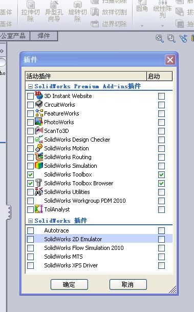Screen dimensions: 194x312
Task: Collapse the SolidWorks Premium Add-ins group
Action: 30,86
